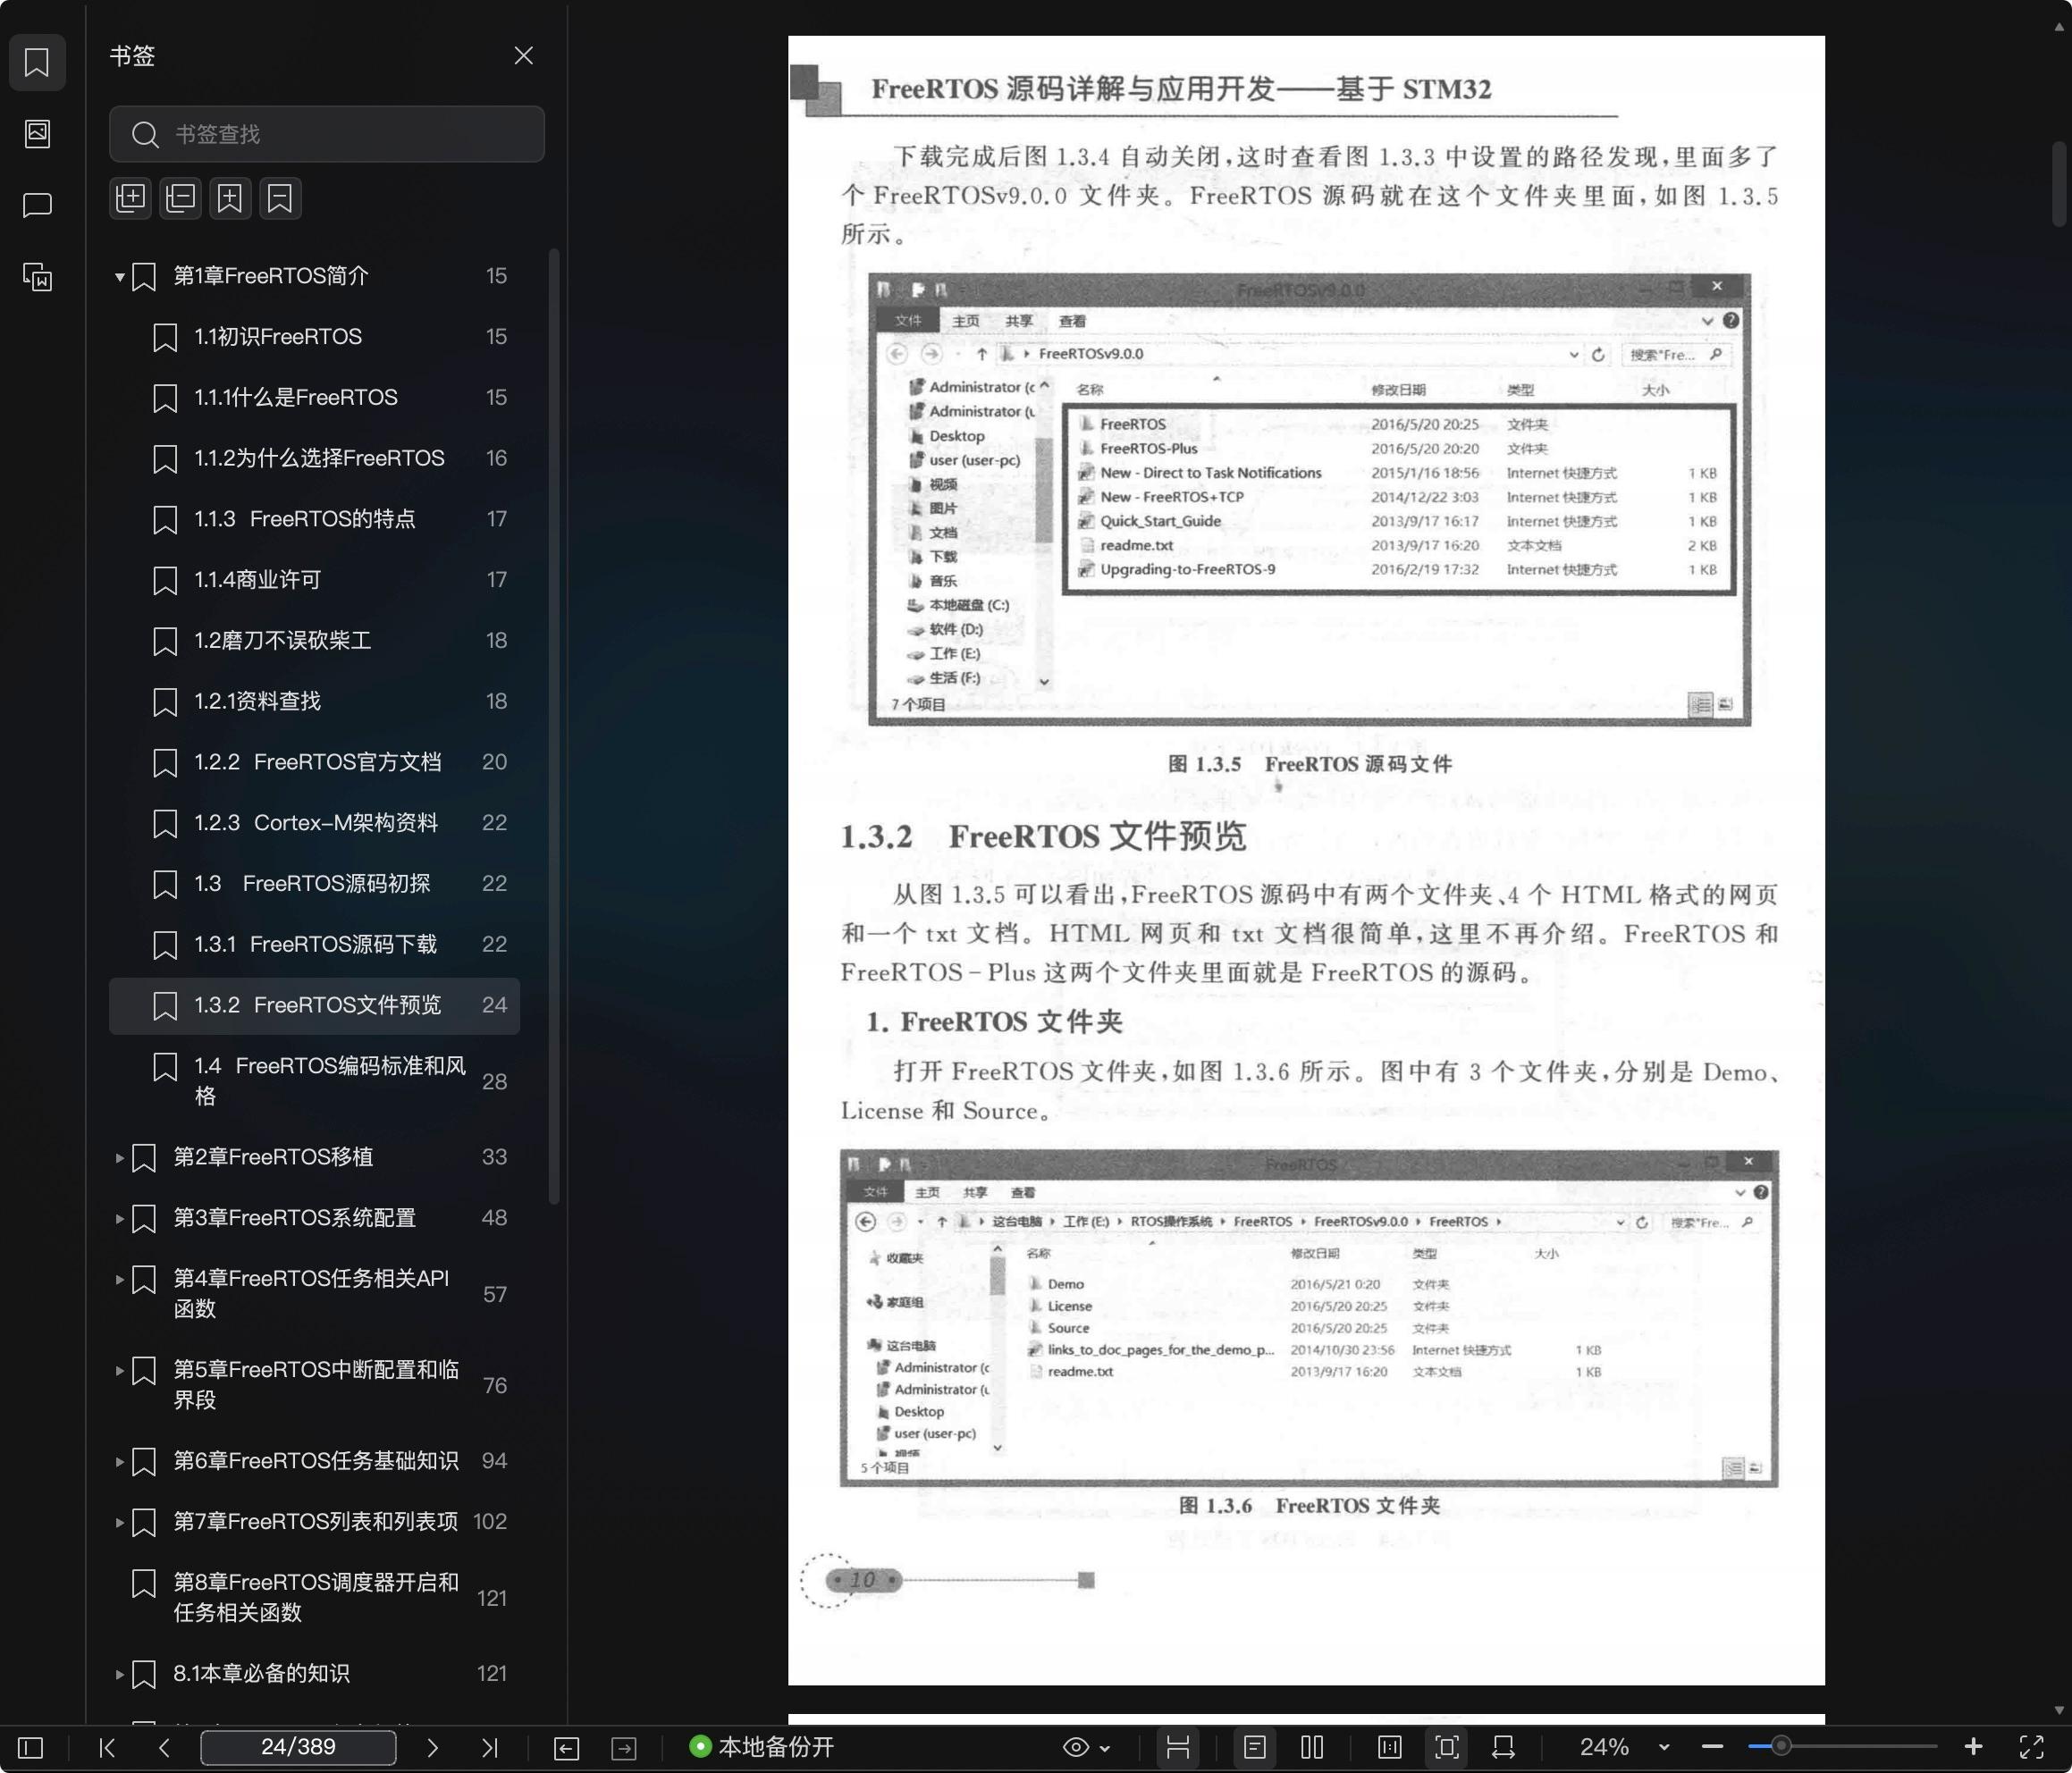The height and width of the screenshot is (1773, 2072).
Task: Go to the next page
Action: [432, 1747]
